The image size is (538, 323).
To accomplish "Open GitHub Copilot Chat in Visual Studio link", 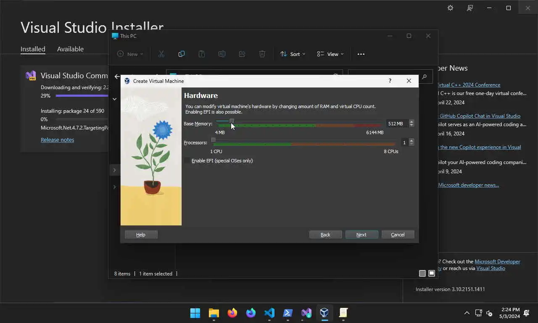I will click(480, 116).
